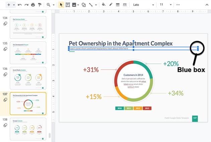Select slide 136 Social Media Analysis thumbnail
Image resolution: width=211 pixels, height=142 pixels.
click(28, 78)
